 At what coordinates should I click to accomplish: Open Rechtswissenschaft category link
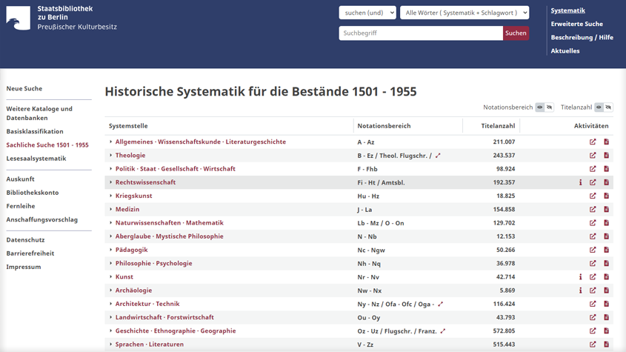[145, 182]
